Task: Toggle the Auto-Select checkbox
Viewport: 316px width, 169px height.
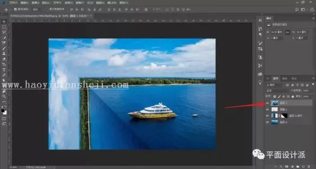Action: (x=15, y=9)
